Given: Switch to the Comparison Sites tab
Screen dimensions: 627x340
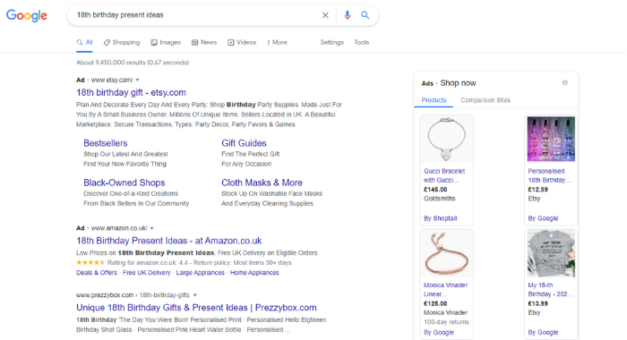Looking at the screenshot, I should [x=485, y=100].
